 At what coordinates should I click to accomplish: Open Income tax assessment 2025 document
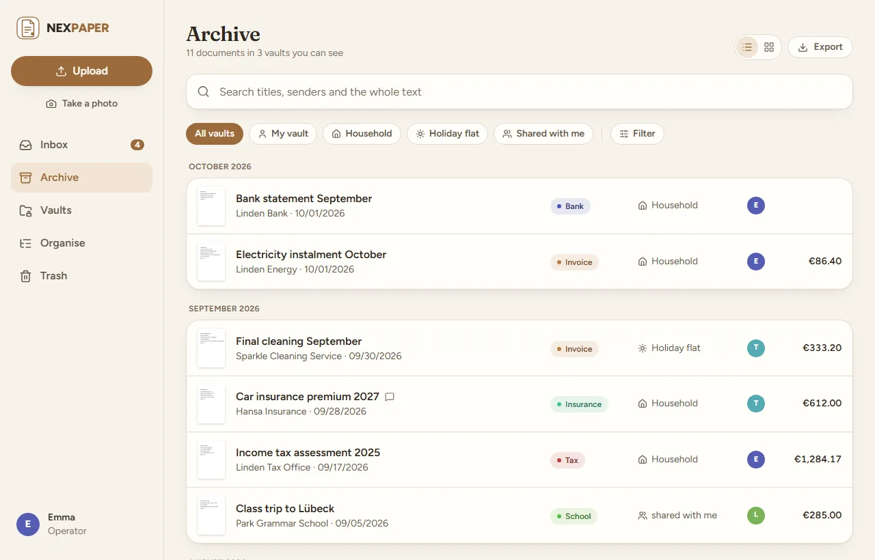pos(520,460)
